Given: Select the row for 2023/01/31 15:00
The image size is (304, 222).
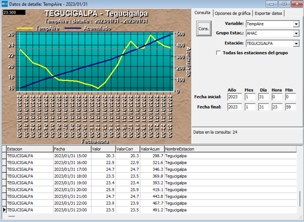Looking at the screenshot, I should click(x=149, y=156).
